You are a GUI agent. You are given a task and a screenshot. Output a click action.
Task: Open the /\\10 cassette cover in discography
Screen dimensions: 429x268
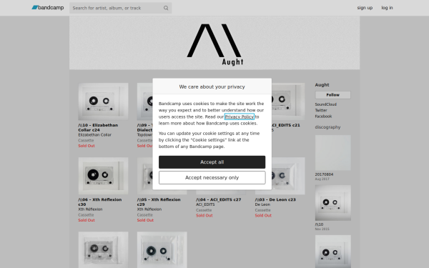[x=332, y=203]
